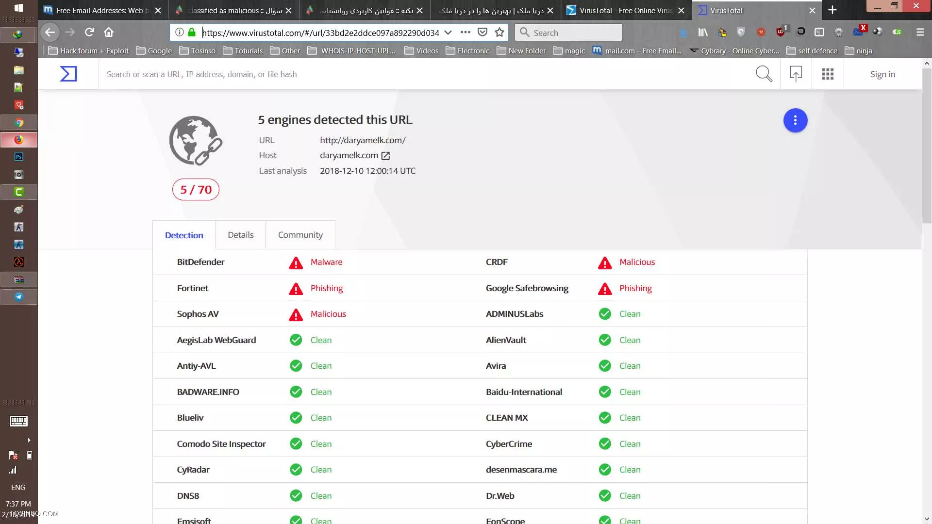Open daryamelk.com host external link icon
932x524 pixels.
click(385, 156)
